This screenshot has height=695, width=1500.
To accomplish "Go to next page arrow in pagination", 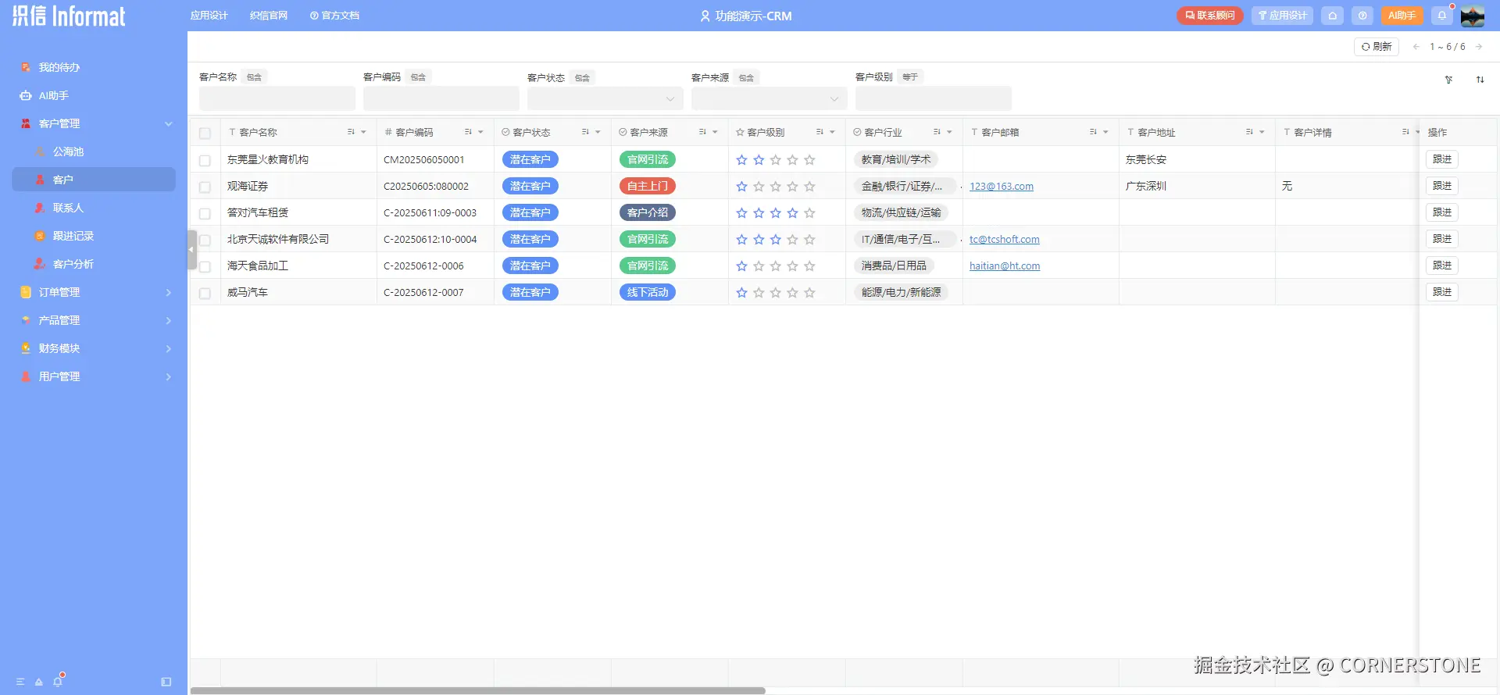I will tap(1479, 47).
